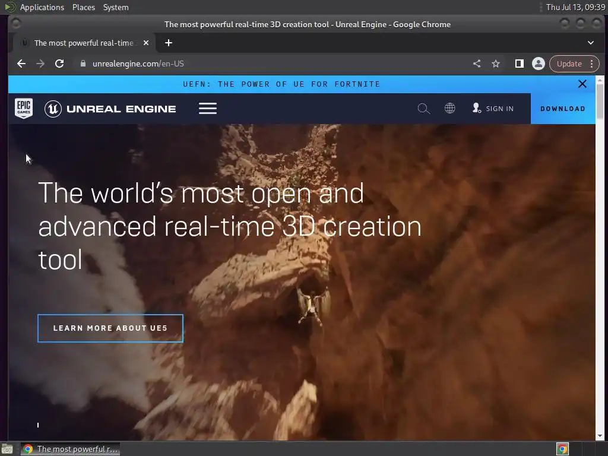The height and width of the screenshot is (456, 608).
Task: Open the Applications menu
Action: (42, 7)
